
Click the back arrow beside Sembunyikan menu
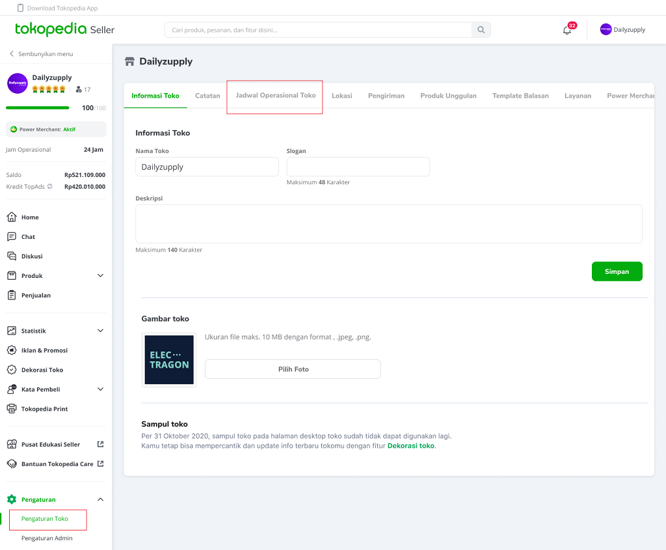[x=12, y=53]
